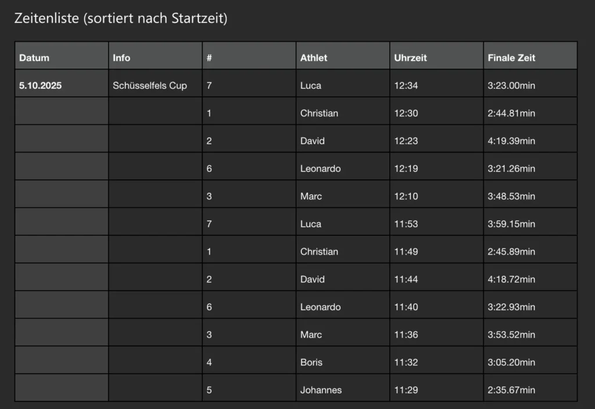Select the 12:30 start time cell
The width and height of the screenshot is (595, 409).
coord(406,114)
